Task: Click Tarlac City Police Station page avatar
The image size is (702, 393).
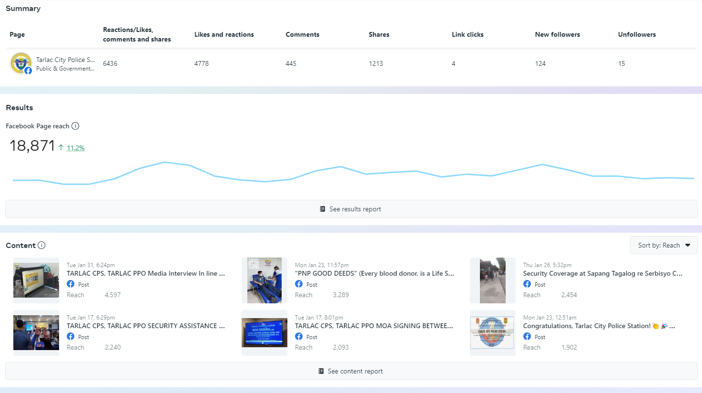Action: 21,63
